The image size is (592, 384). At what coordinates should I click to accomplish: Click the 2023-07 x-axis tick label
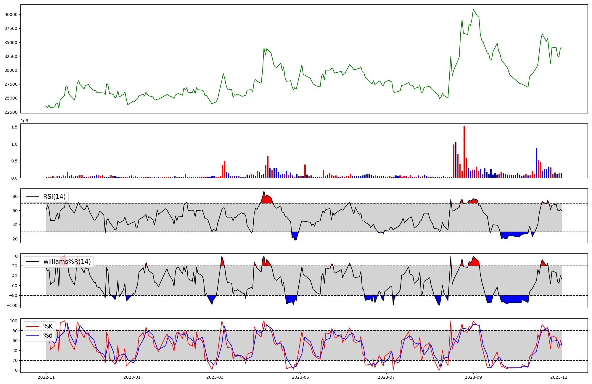click(x=386, y=377)
